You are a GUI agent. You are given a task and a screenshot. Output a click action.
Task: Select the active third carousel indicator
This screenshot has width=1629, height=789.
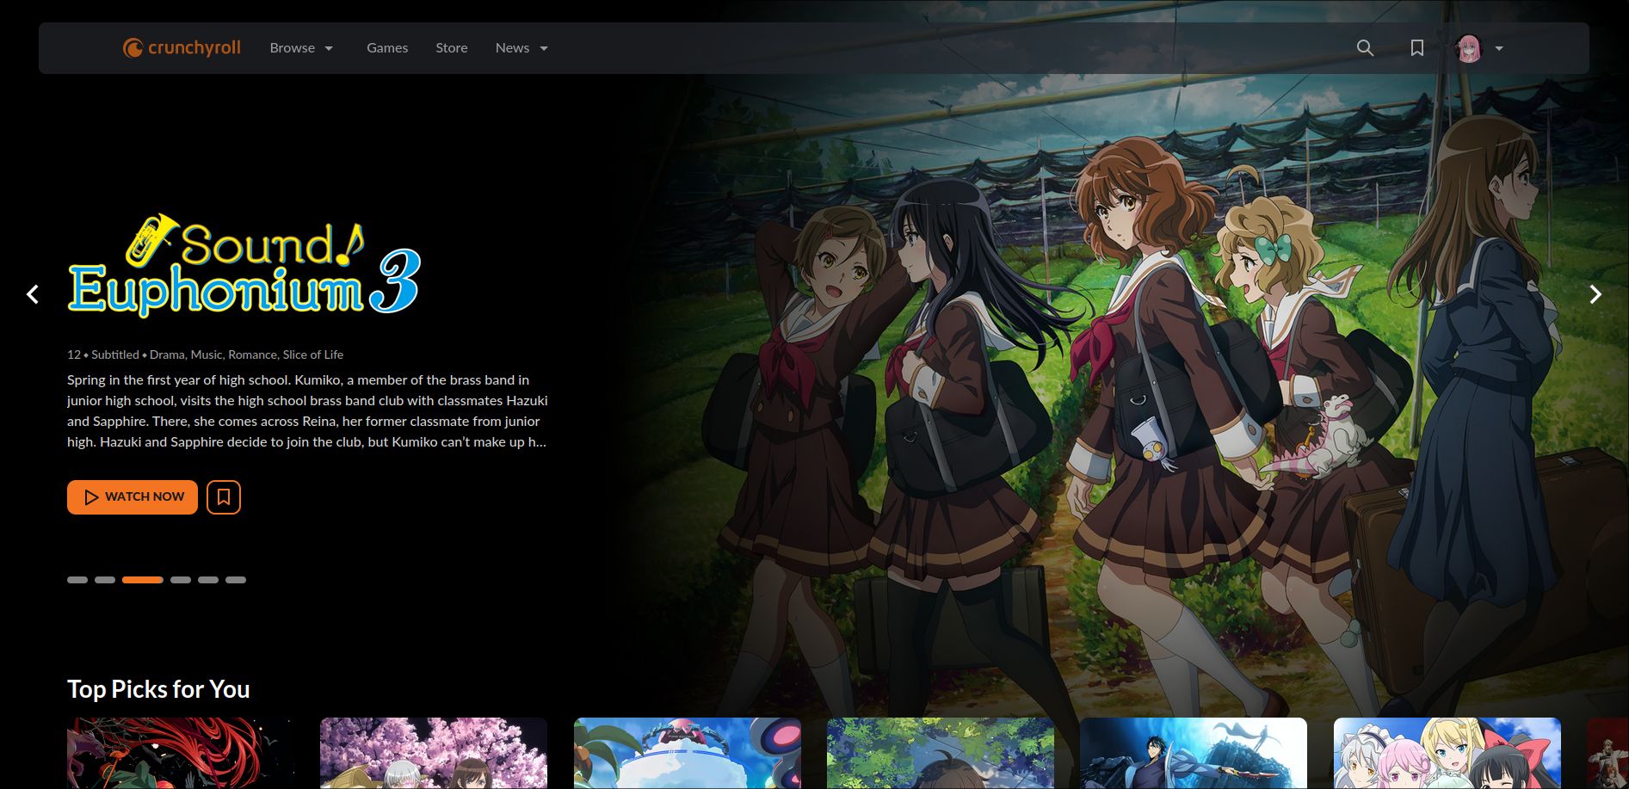coord(143,580)
